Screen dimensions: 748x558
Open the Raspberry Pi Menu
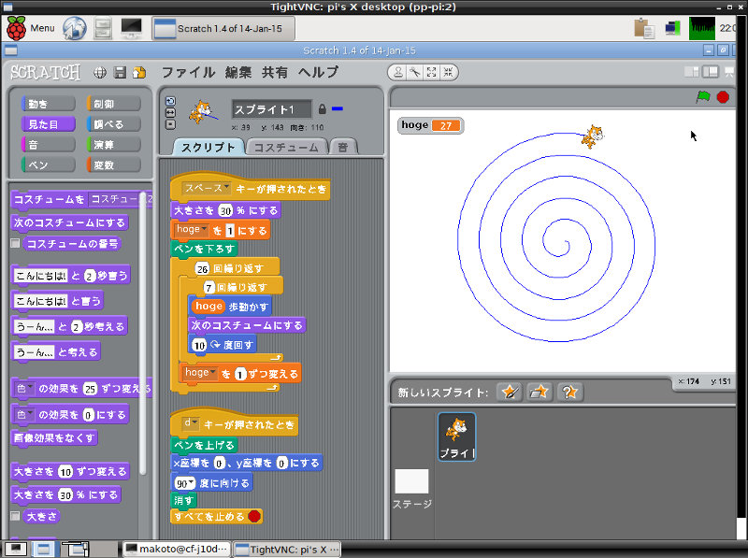pos(31,28)
